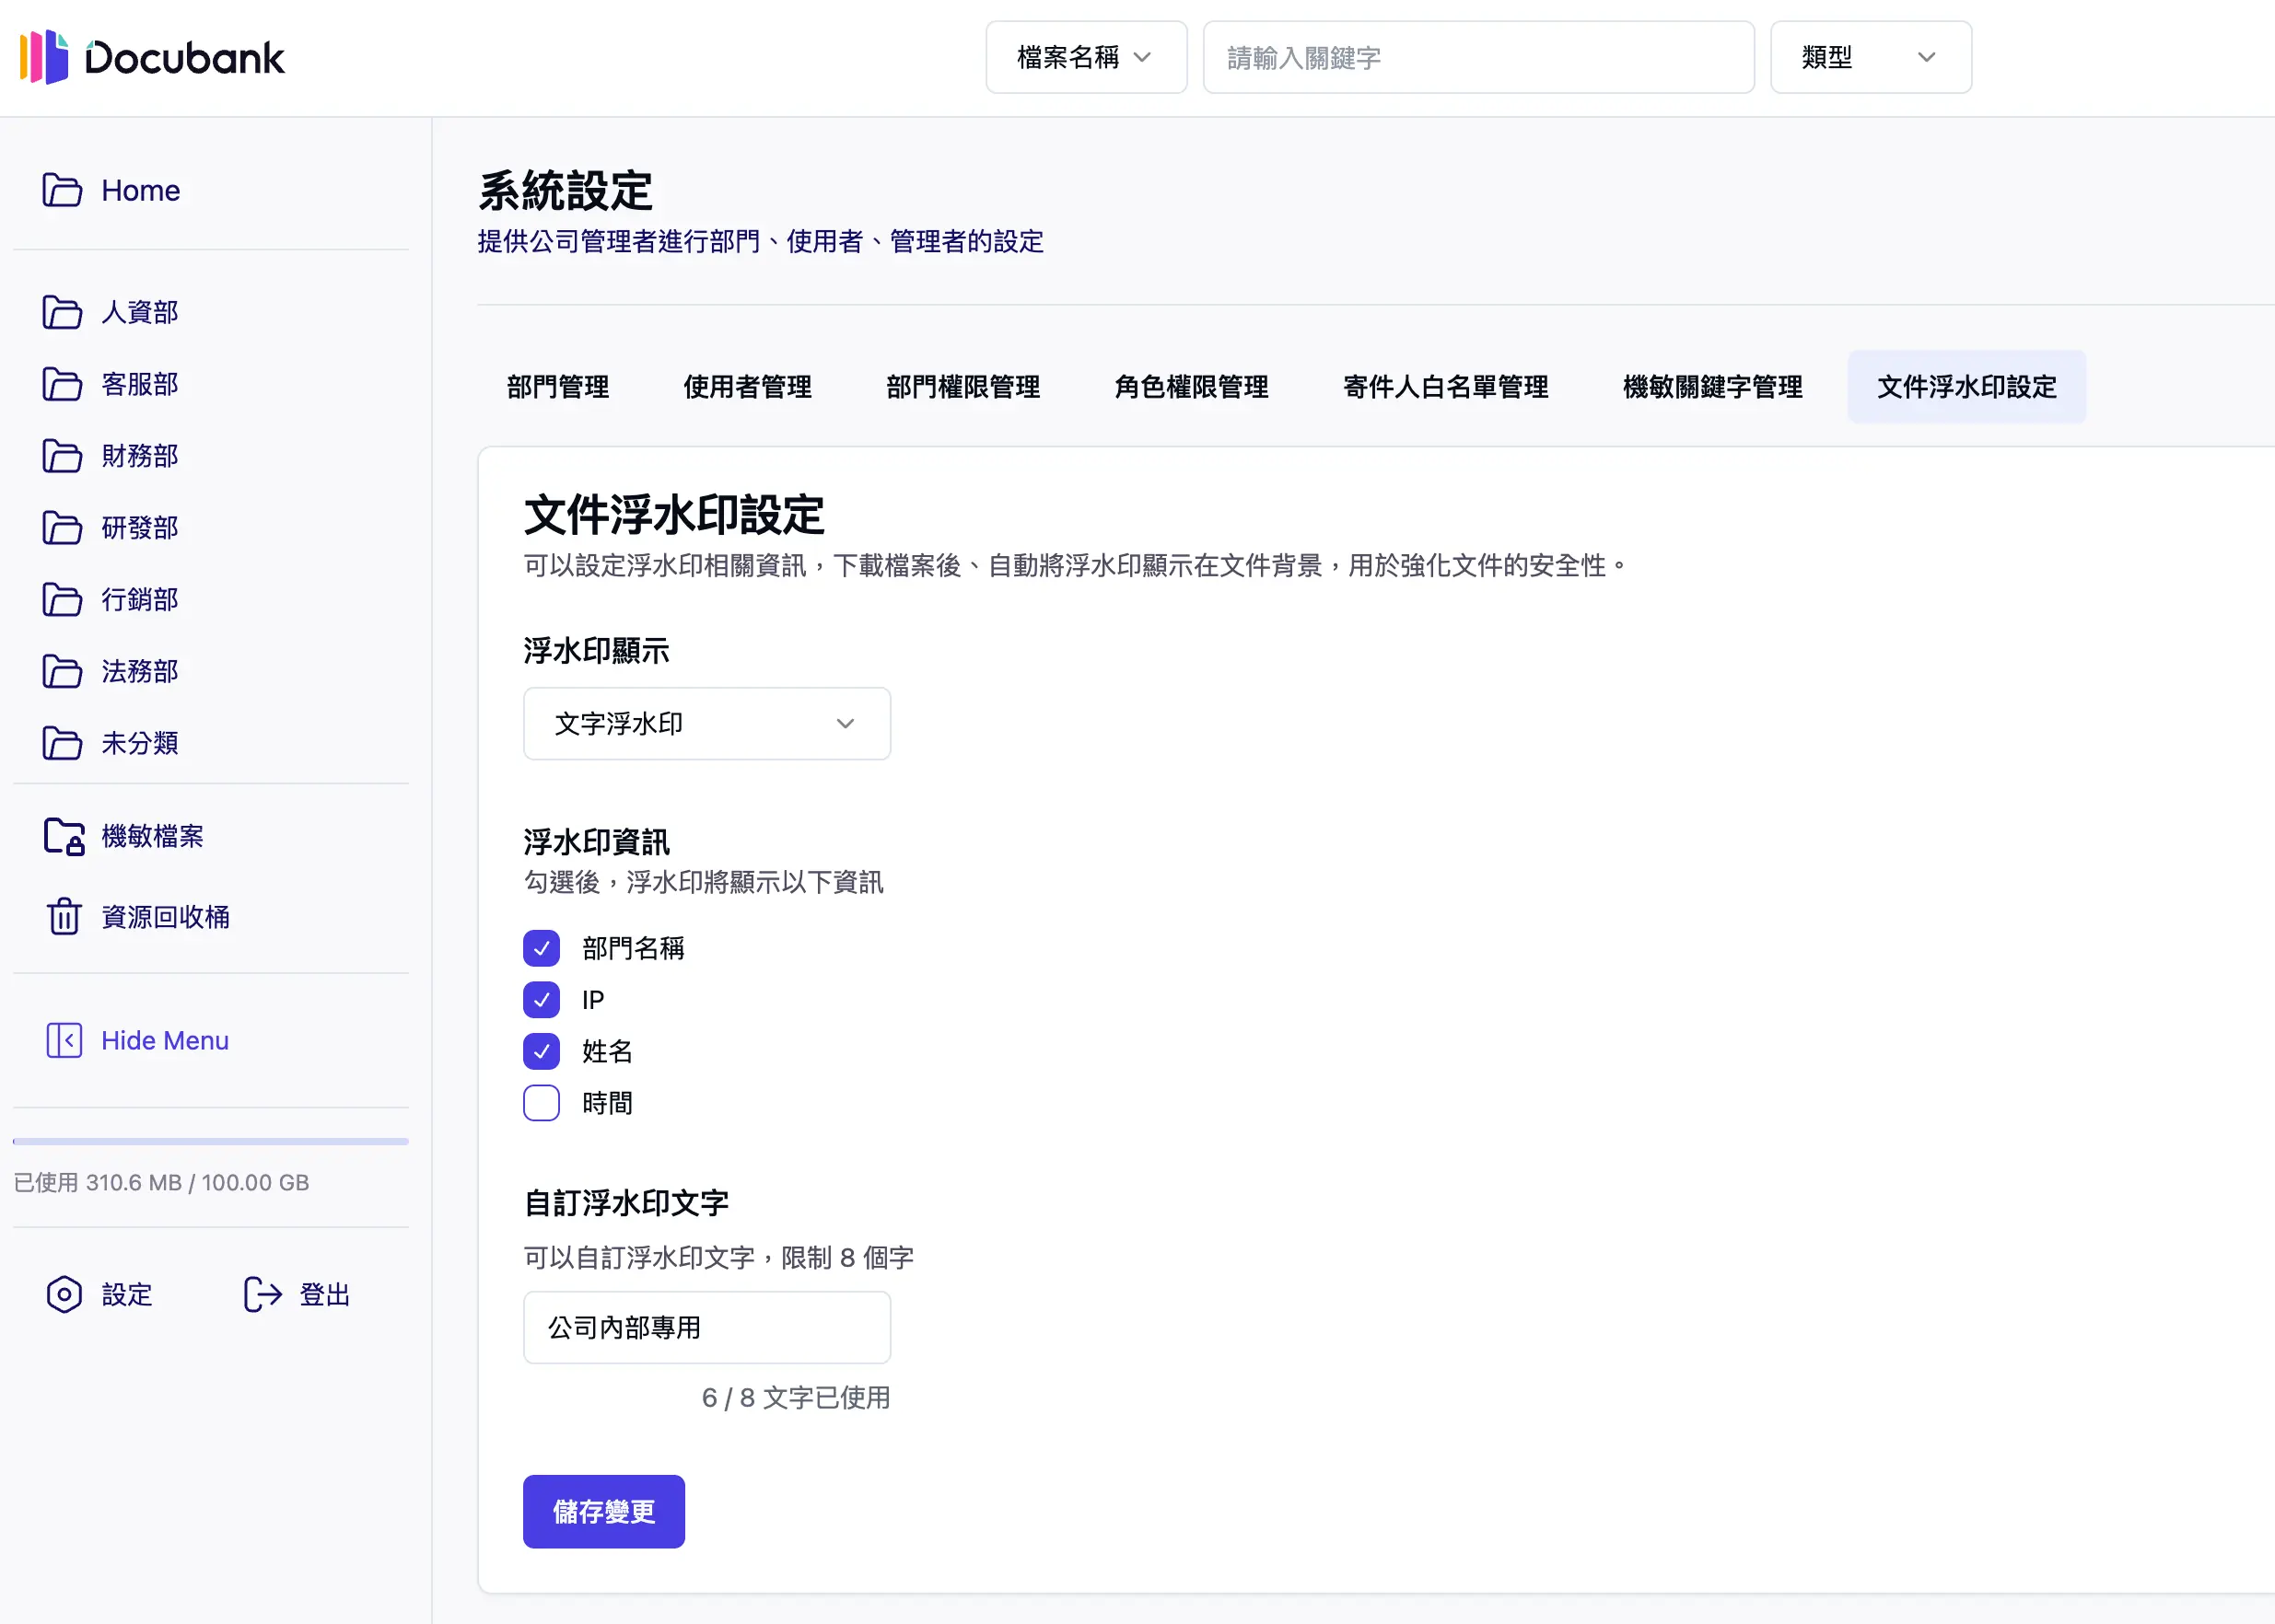Uncheck the IP watermark option
The image size is (2275, 1624).
point(541,999)
